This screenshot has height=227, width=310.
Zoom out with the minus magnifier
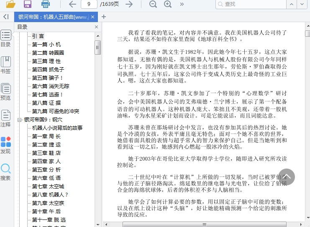tap(153, 4)
